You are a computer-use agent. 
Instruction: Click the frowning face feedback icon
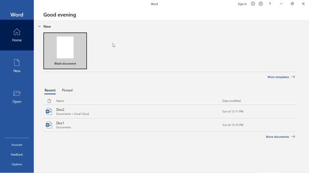(261, 4)
